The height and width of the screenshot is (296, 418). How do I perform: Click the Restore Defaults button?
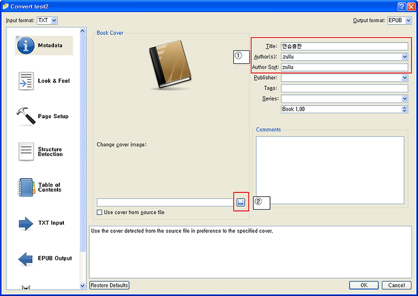click(109, 286)
